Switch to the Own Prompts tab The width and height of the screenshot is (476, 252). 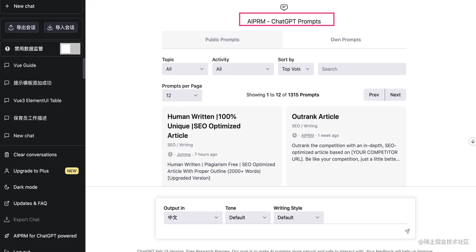[x=346, y=40]
